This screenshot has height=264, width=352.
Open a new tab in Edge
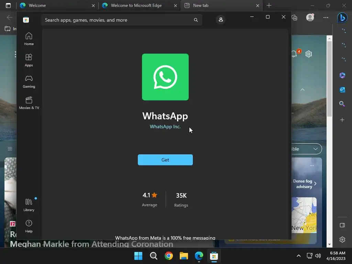(x=269, y=5)
